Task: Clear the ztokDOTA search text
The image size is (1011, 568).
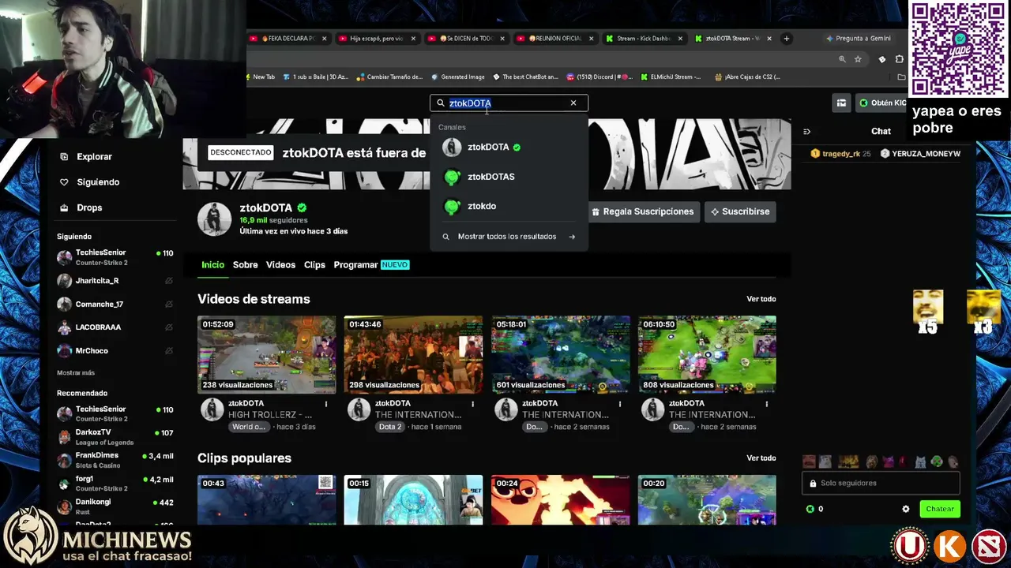Action: tap(573, 103)
